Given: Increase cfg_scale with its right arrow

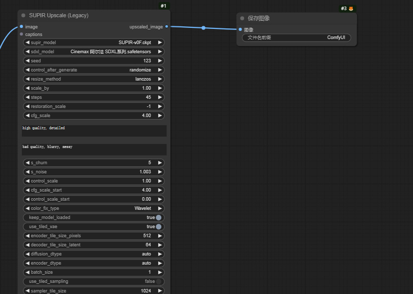Looking at the screenshot, I should pyautogui.click(x=160, y=115).
